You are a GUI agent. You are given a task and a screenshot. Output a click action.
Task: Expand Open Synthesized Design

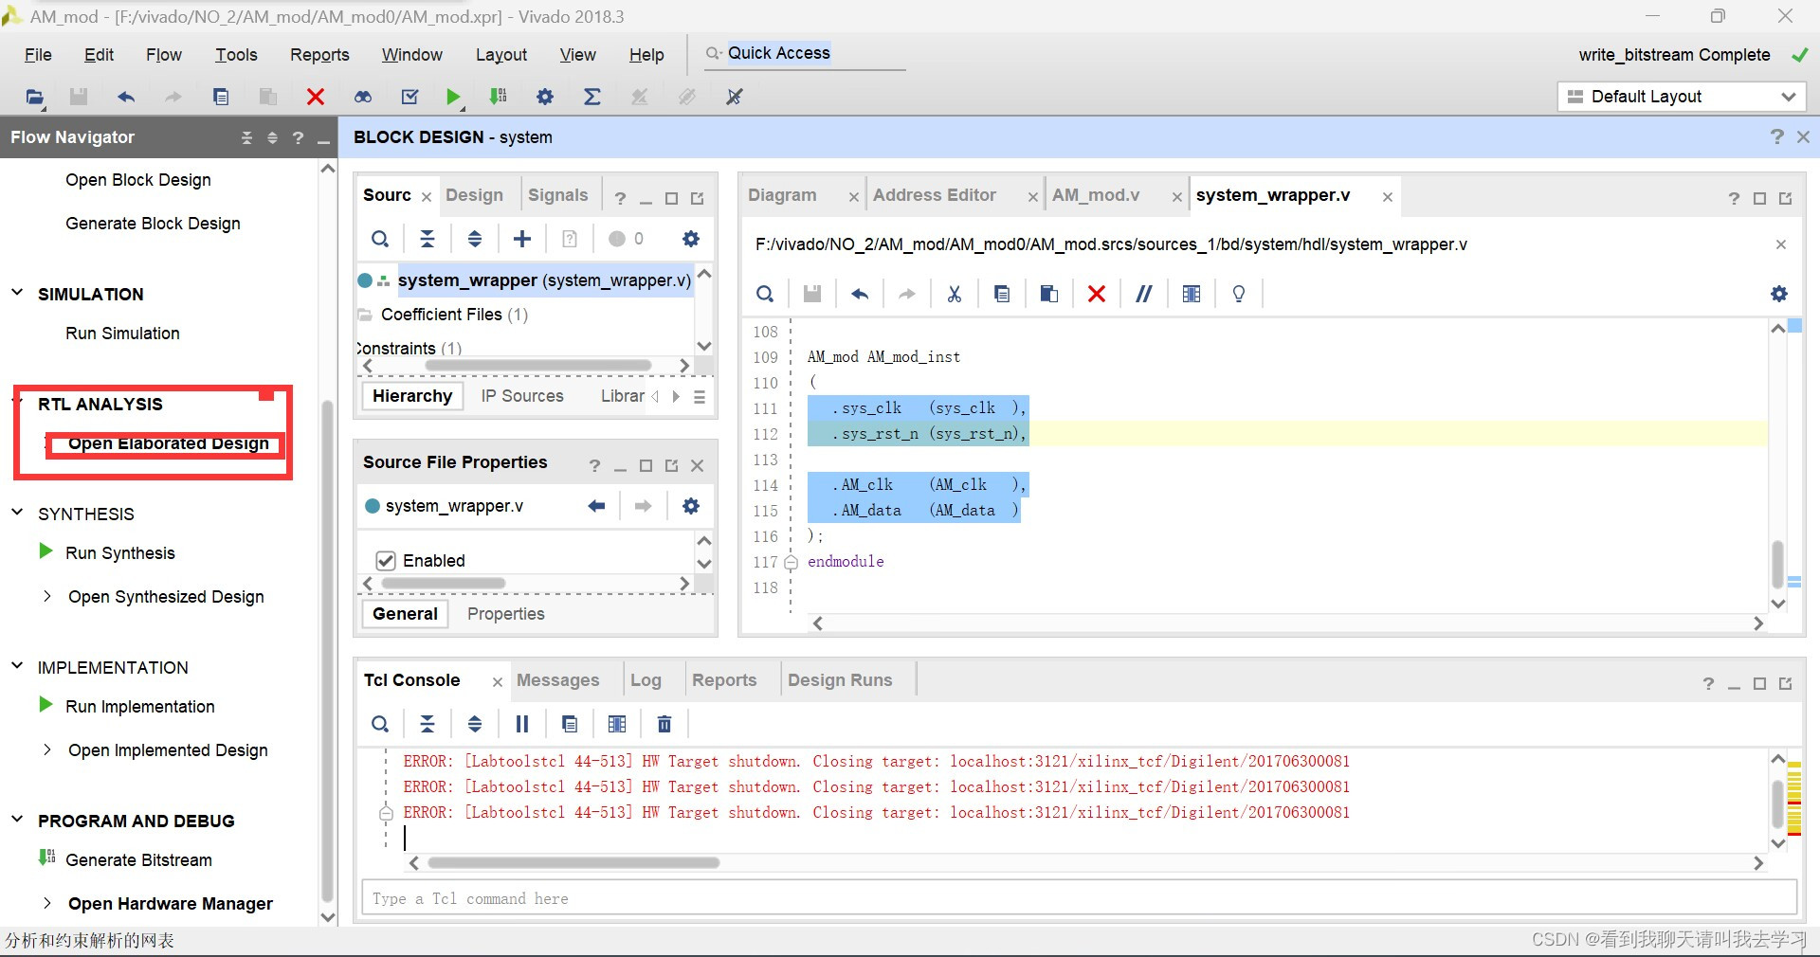(x=47, y=596)
